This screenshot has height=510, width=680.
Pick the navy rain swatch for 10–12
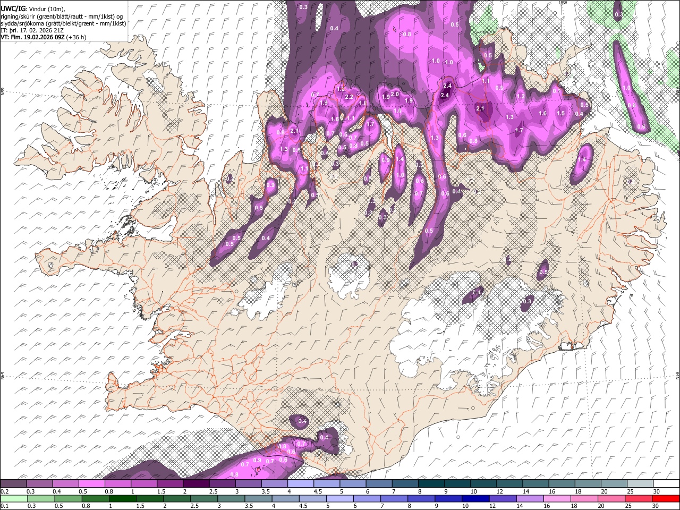point(475,498)
